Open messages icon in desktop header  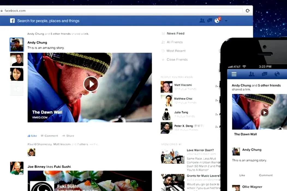point(210,20)
